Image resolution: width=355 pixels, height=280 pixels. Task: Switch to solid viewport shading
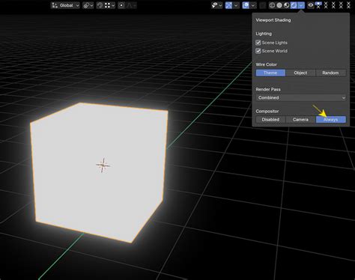point(279,5)
